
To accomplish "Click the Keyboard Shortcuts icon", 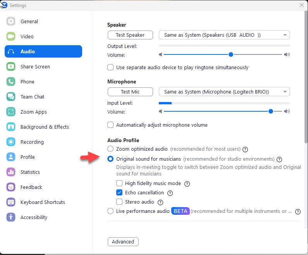I will pyautogui.click(x=11, y=202).
